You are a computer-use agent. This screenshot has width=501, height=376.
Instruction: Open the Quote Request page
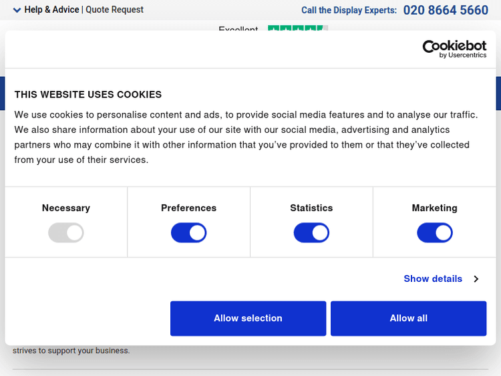tap(114, 10)
